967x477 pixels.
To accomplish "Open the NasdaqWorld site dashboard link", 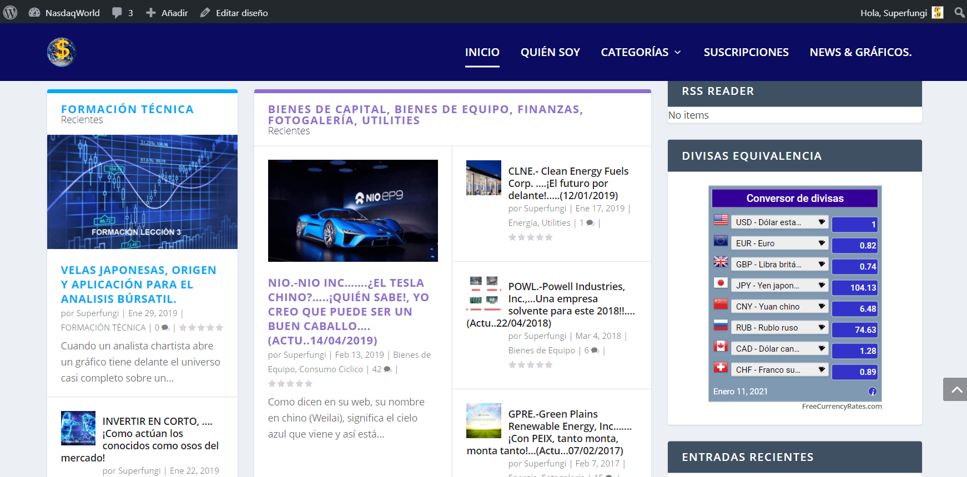I will click(x=64, y=12).
